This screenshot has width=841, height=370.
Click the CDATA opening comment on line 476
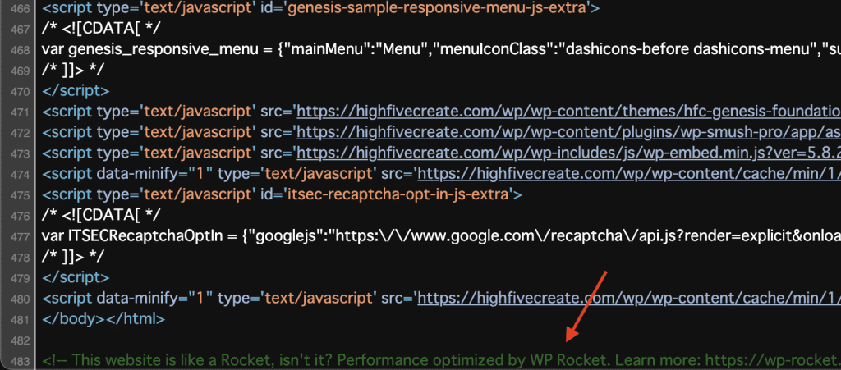pyautogui.click(x=101, y=215)
